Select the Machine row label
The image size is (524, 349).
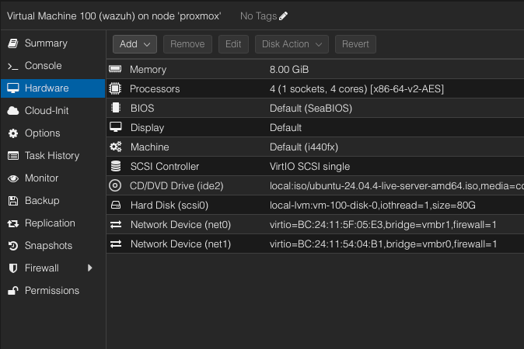[150, 147]
